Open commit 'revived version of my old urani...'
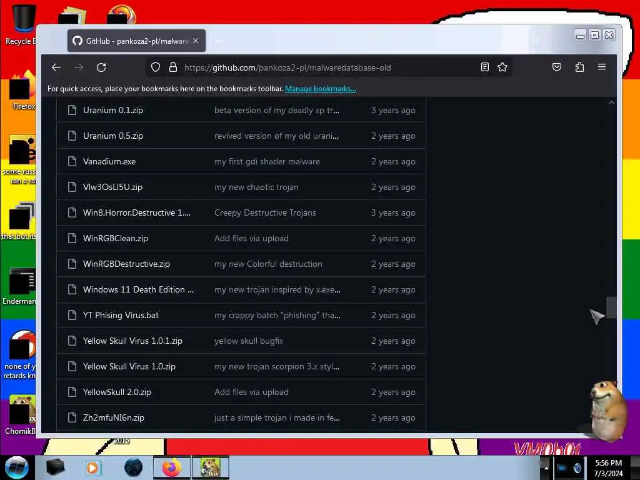640x480 pixels. coord(276,136)
